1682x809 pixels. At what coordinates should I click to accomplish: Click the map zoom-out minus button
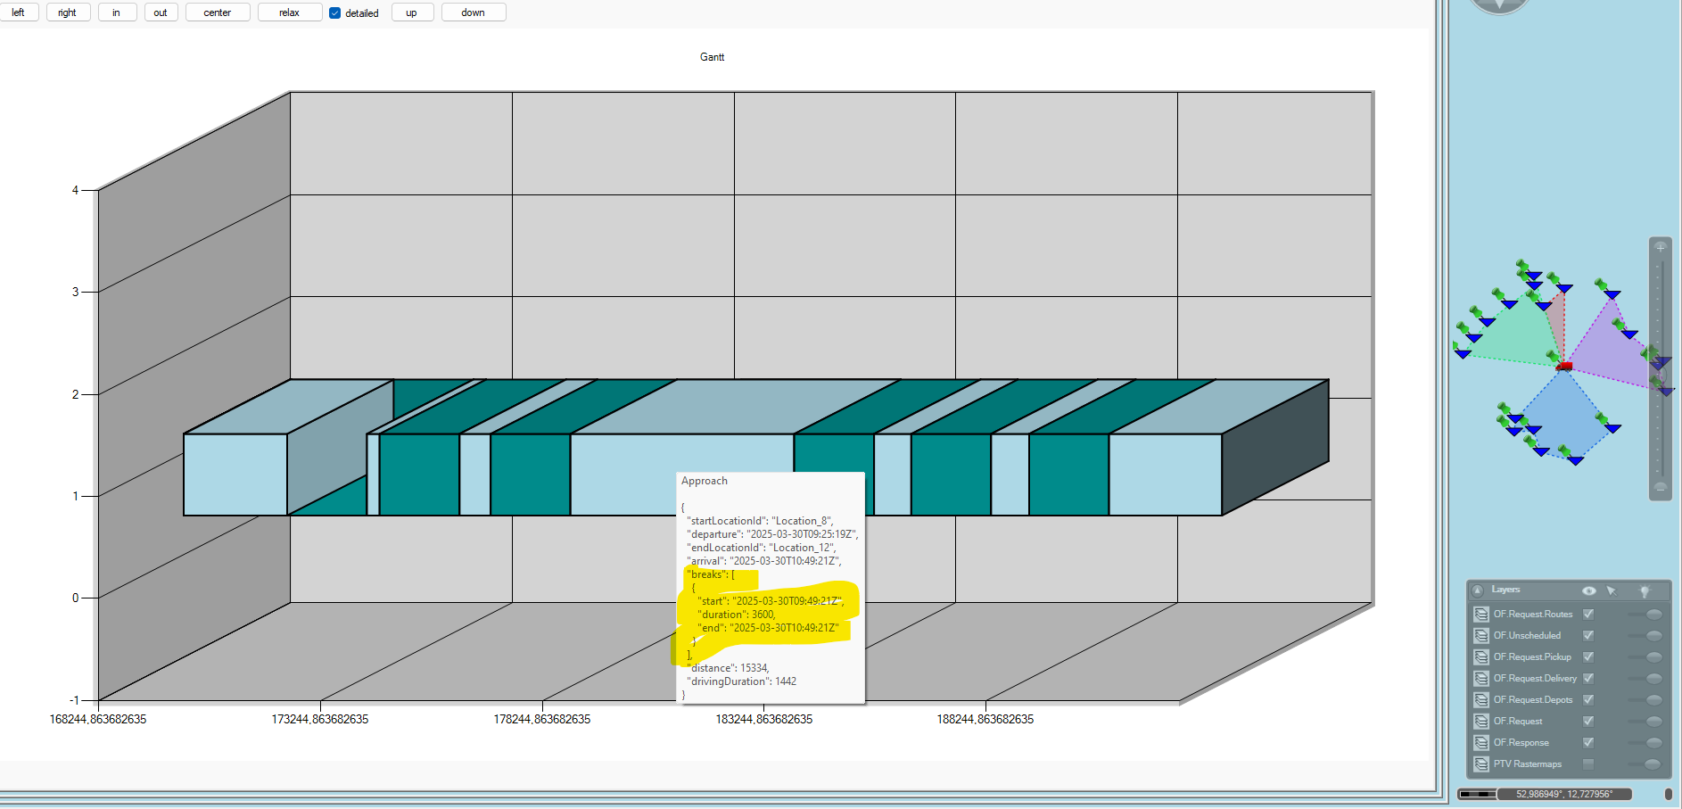click(1660, 488)
